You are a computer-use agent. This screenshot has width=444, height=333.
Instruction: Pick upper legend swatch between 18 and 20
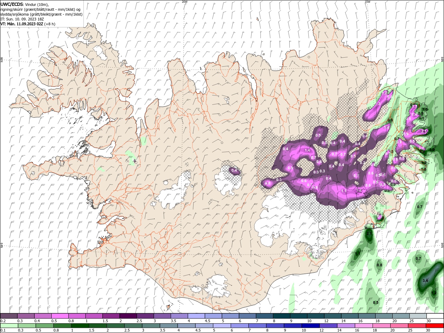click(384, 316)
